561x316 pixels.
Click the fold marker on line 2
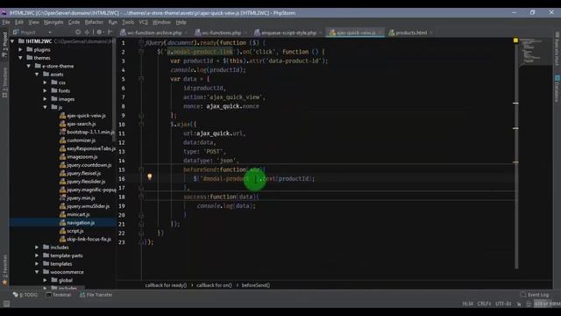141,52
